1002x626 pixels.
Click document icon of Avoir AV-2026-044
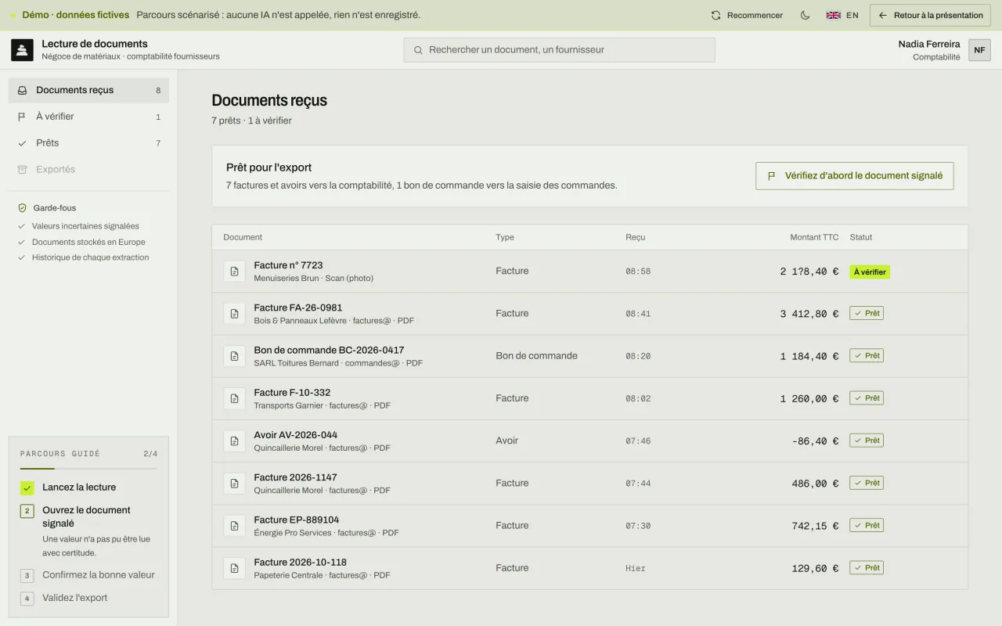234,441
